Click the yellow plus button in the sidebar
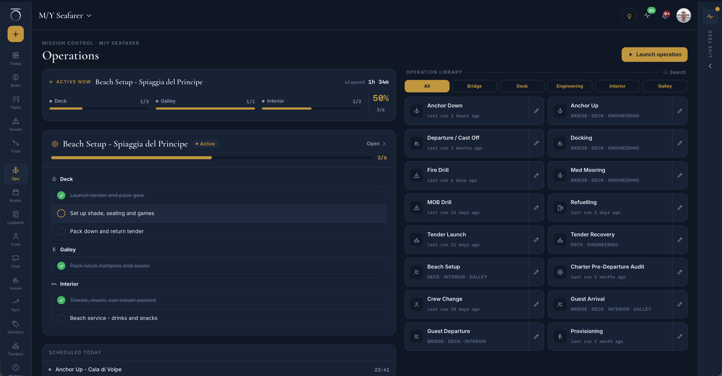The image size is (722, 376). click(x=15, y=34)
